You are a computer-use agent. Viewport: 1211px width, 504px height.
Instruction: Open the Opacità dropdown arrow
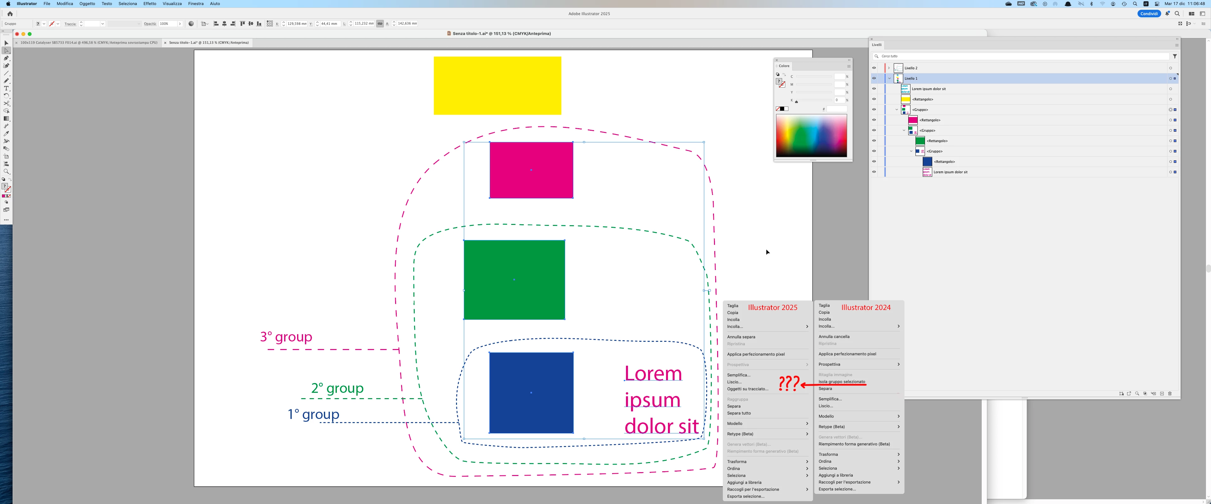tap(179, 24)
